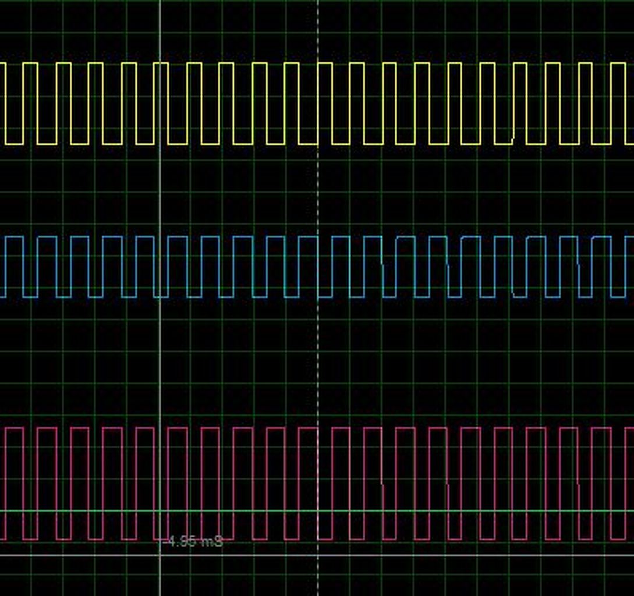Select the yellow square wave trace
Screen dimensions: 634x596
(x=317, y=104)
